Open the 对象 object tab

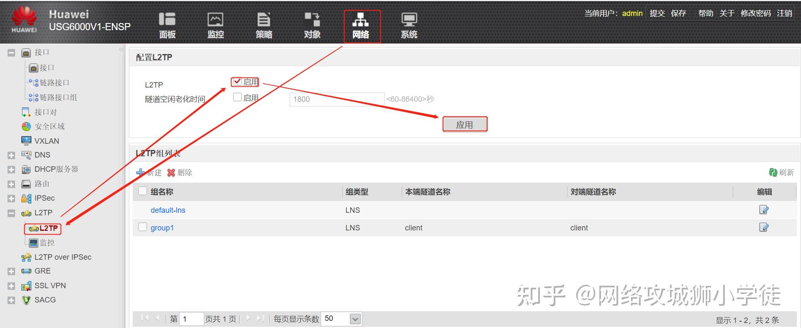pos(312,26)
